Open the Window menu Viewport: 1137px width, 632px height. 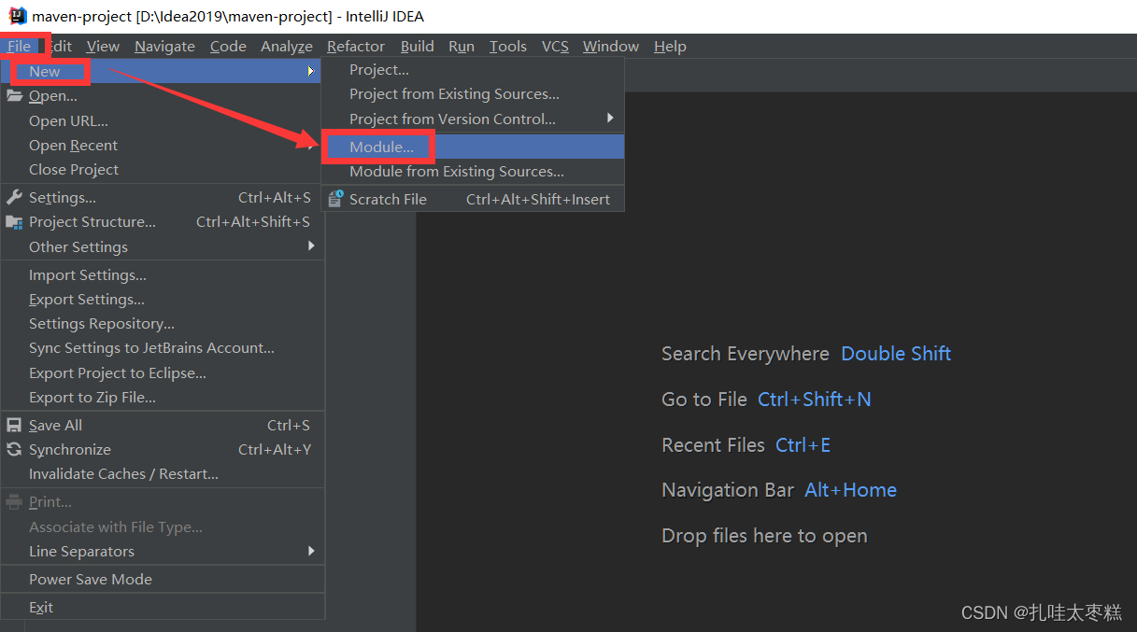(611, 46)
